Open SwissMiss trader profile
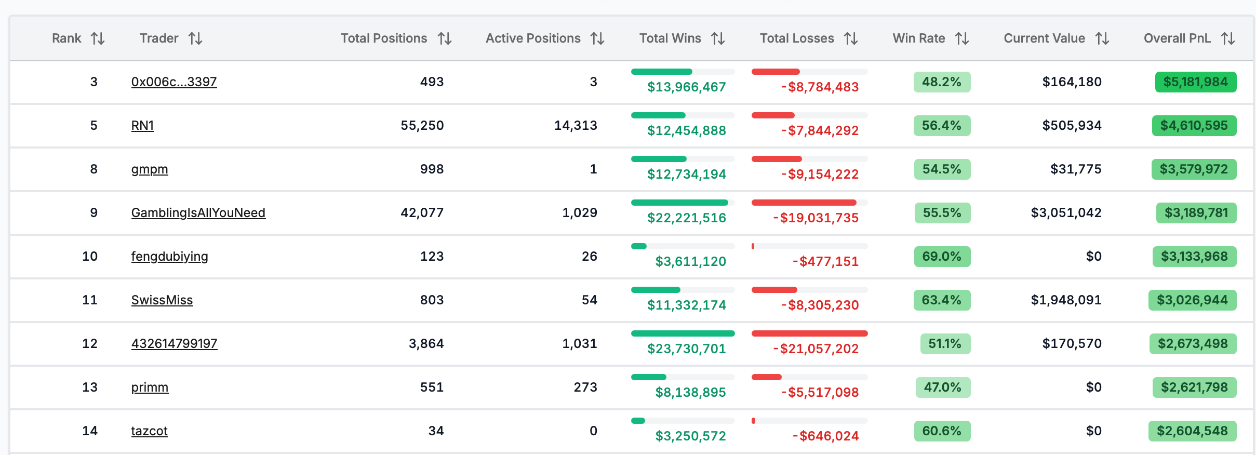Viewport: 1256px width, 455px height. (162, 300)
